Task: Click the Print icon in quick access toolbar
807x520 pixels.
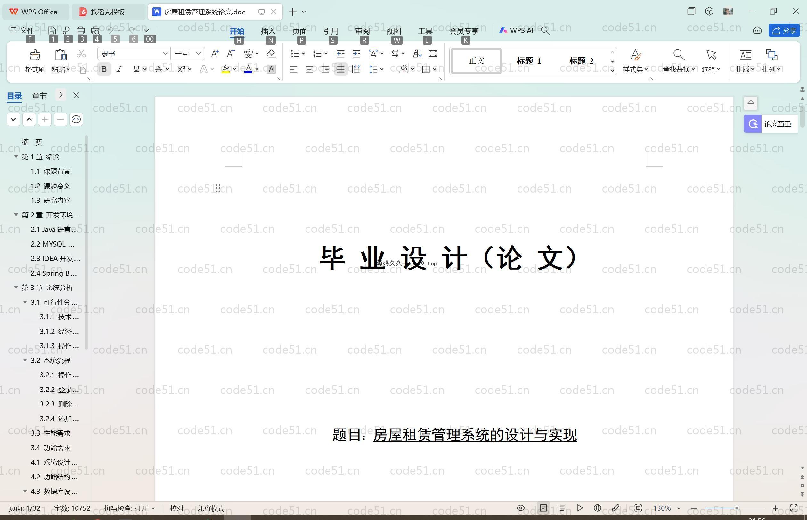Action: pyautogui.click(x=81, y=30)
